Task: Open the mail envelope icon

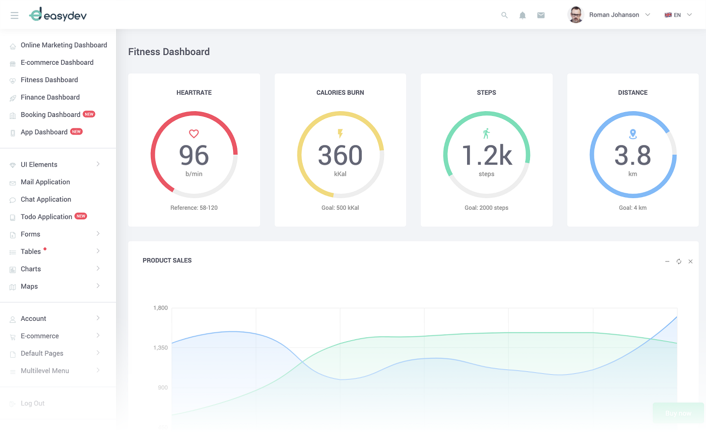Action: (541, 15)
